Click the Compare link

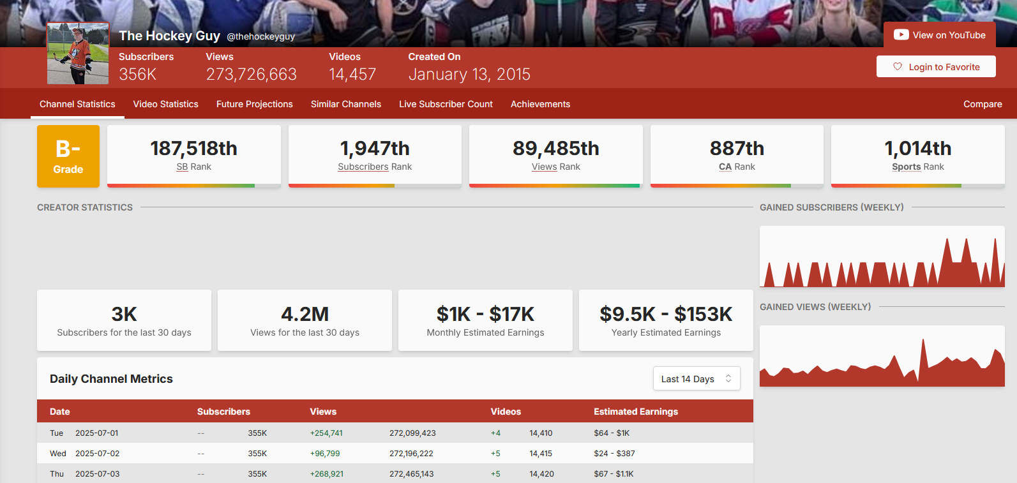pyautogui.click(x=983, y=104)
